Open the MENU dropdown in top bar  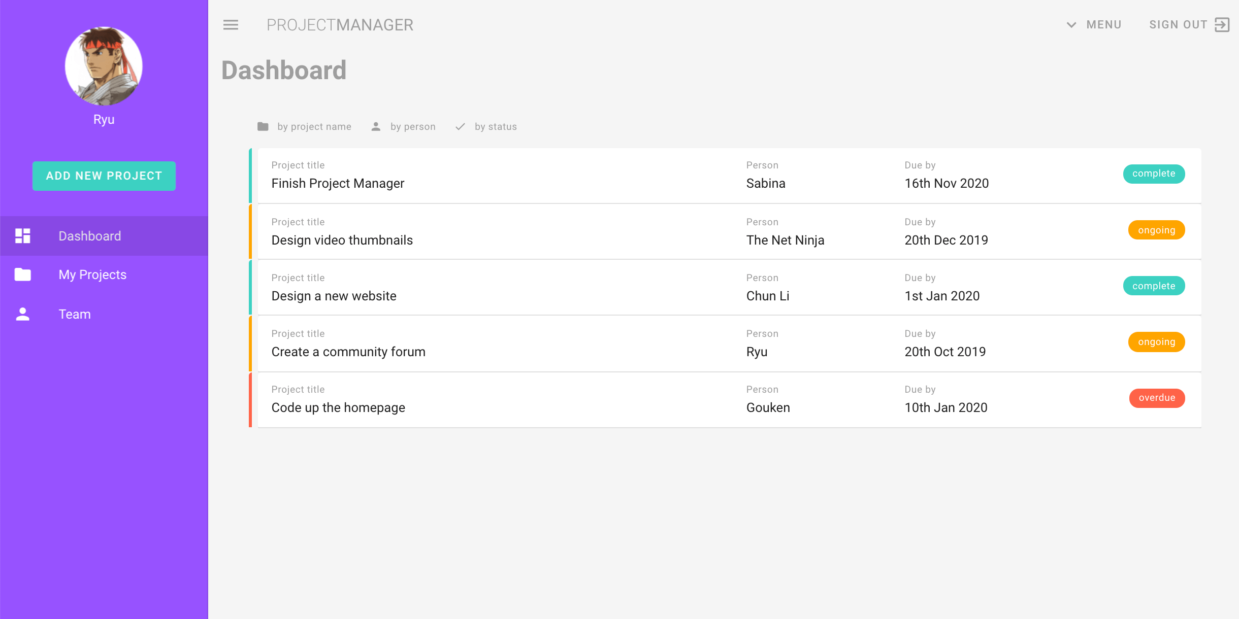[x=1103, y=25]
